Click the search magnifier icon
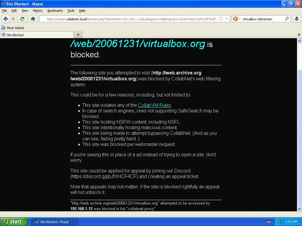The width and height of the screenshot is (302, 226). point(287,19)
